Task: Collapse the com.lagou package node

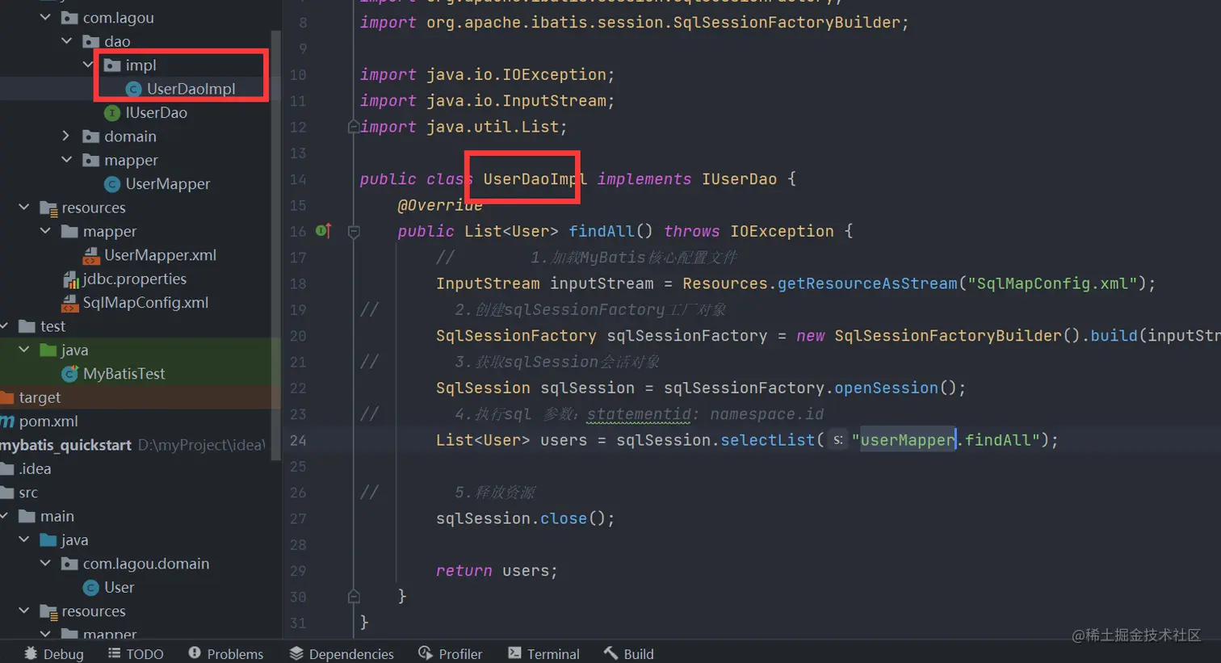Action: (45, 17)
